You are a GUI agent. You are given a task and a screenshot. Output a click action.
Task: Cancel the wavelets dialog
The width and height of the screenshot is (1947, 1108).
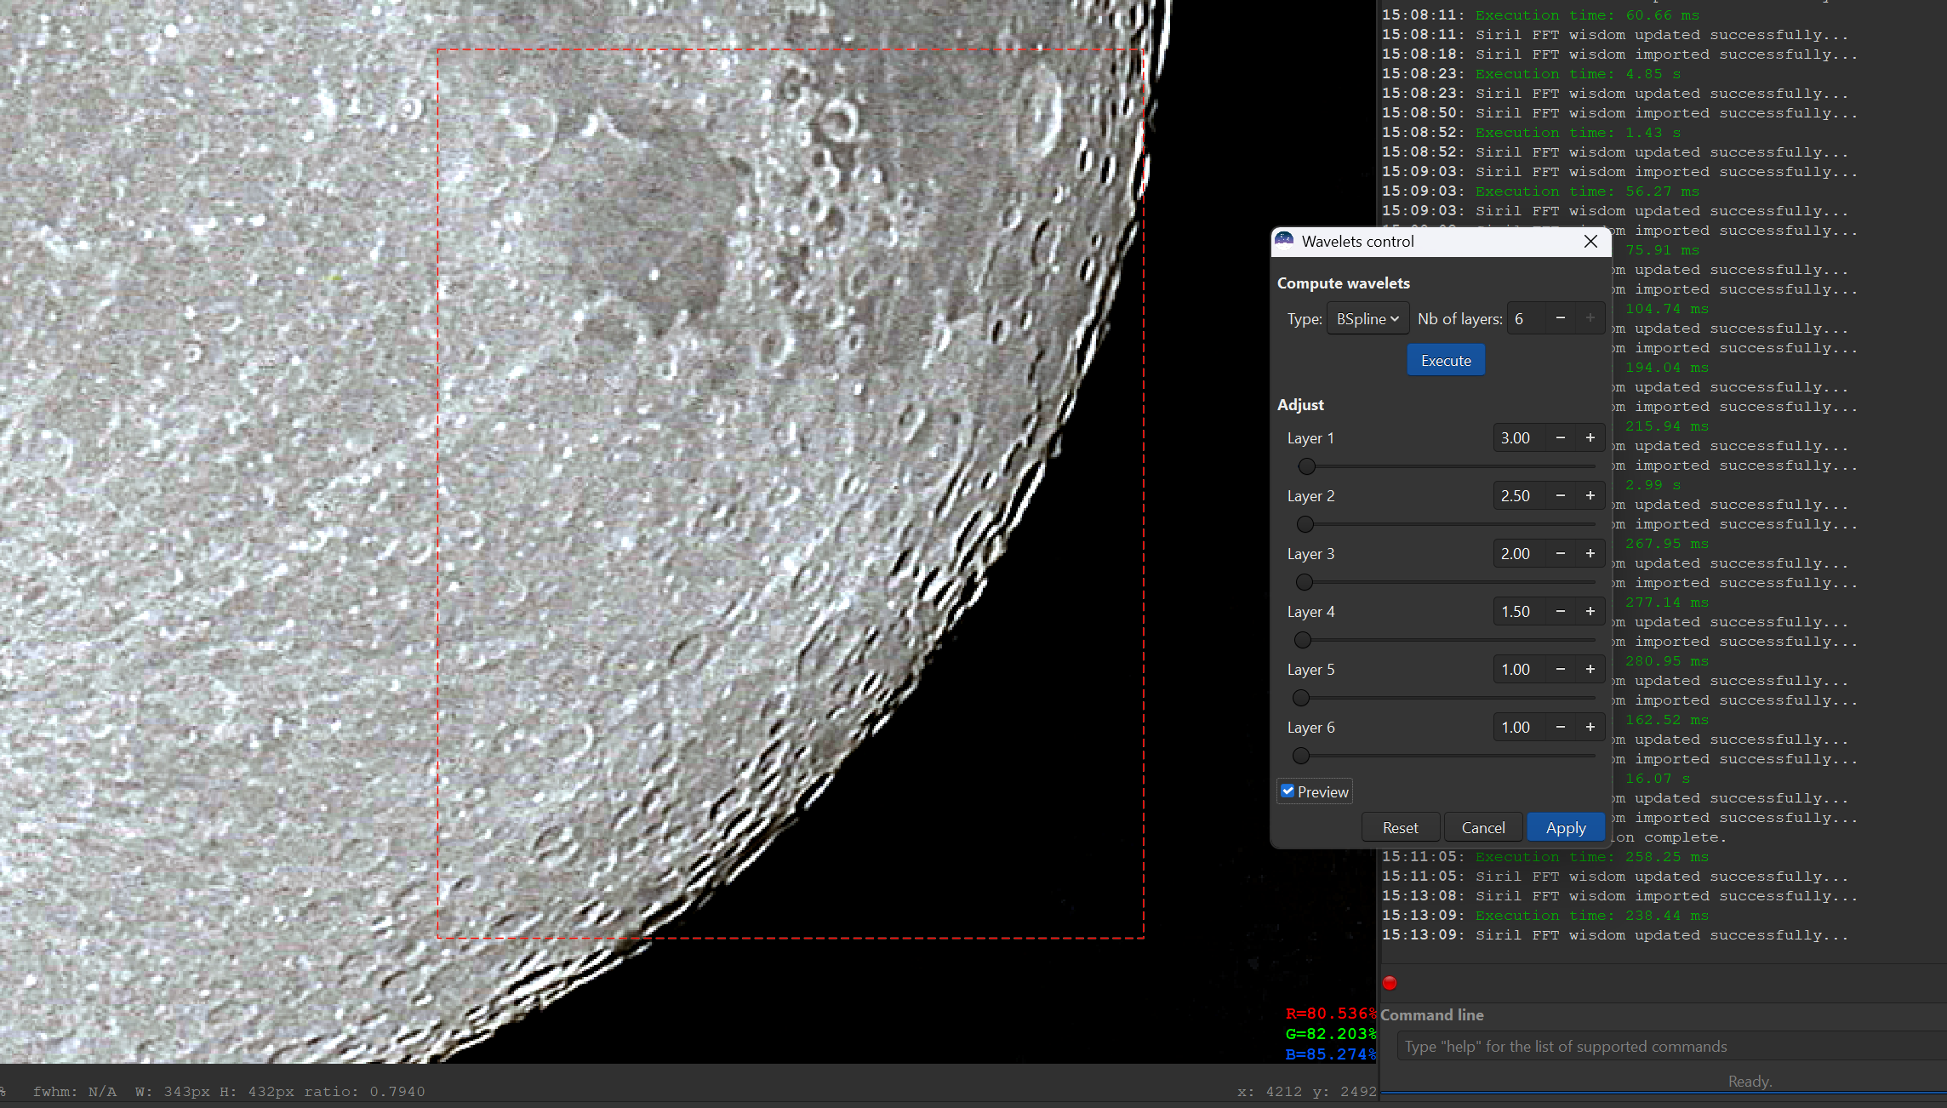click(x=1482, y=827)
